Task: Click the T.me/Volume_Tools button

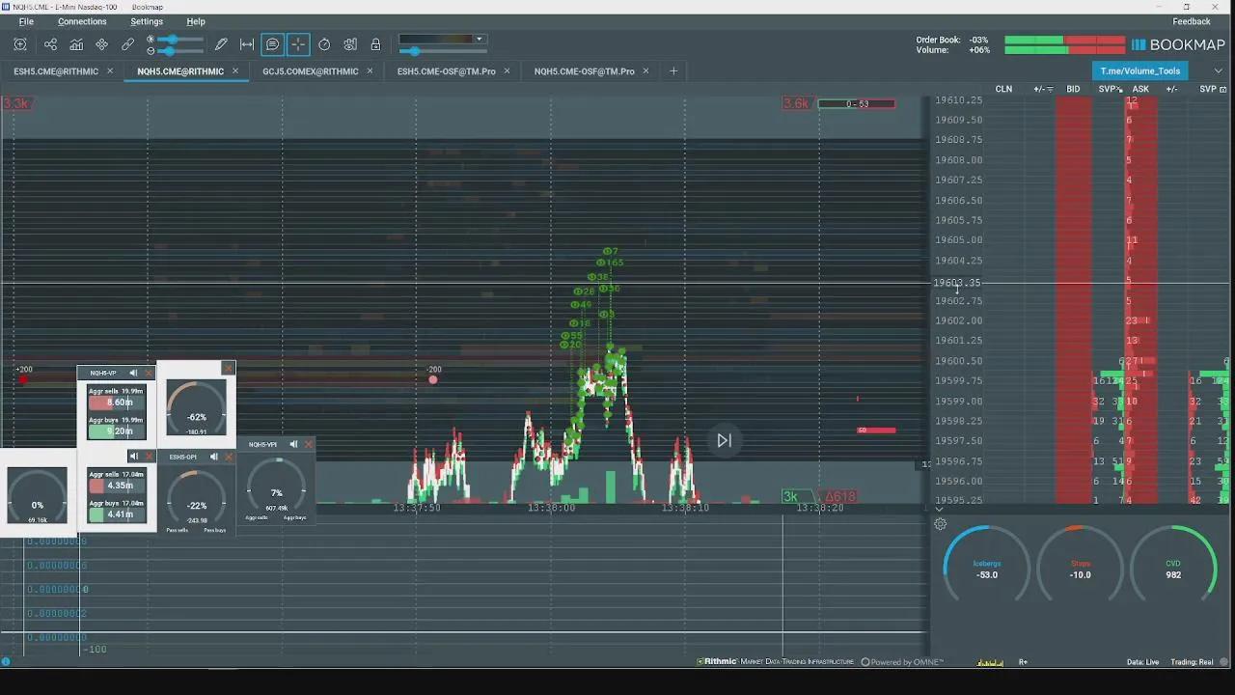Action: 1139,70
